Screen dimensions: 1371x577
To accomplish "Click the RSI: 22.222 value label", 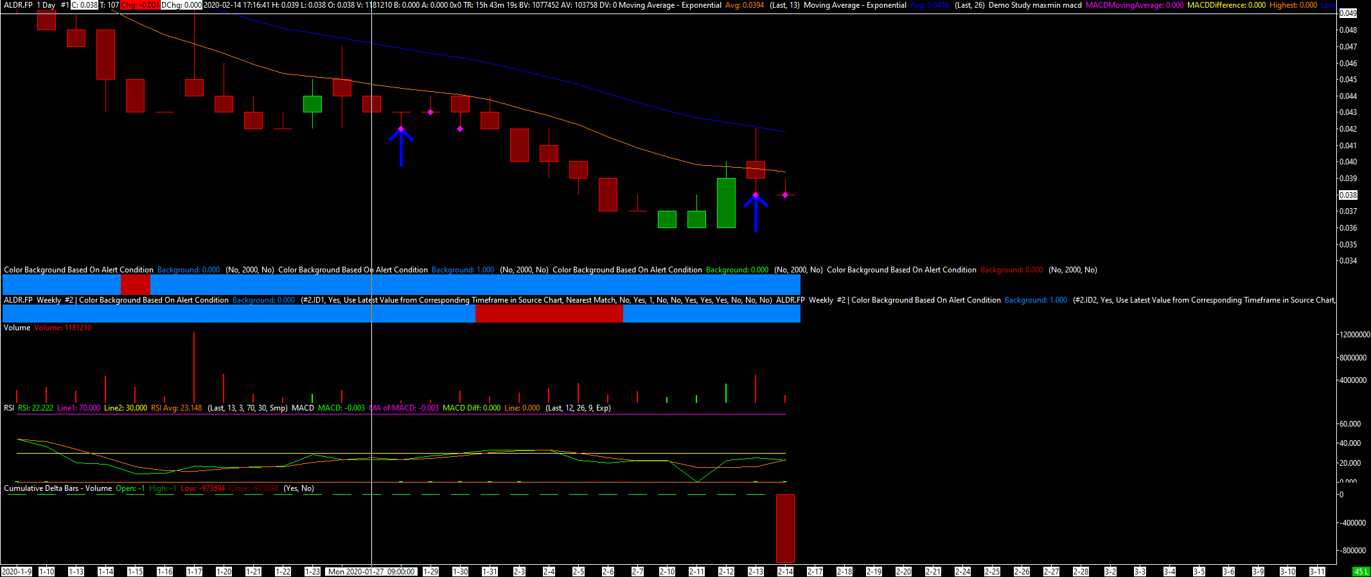I will [35, 408].
